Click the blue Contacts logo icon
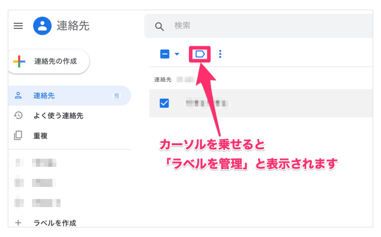This screenshot has height=237, width=381. click(x=42, y=26)
